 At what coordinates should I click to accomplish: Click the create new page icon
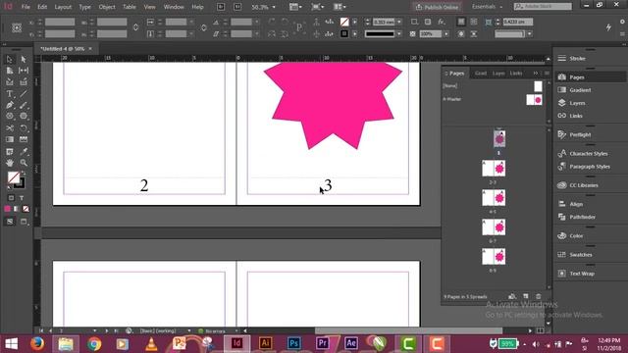[x=526, y=296]
